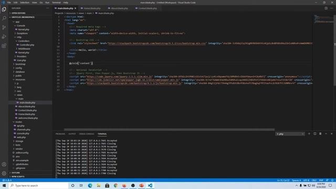The width and height of the screenshot is (336, 189).
Task: Close the main.blade.php editor tab
Action: (76, 8)
